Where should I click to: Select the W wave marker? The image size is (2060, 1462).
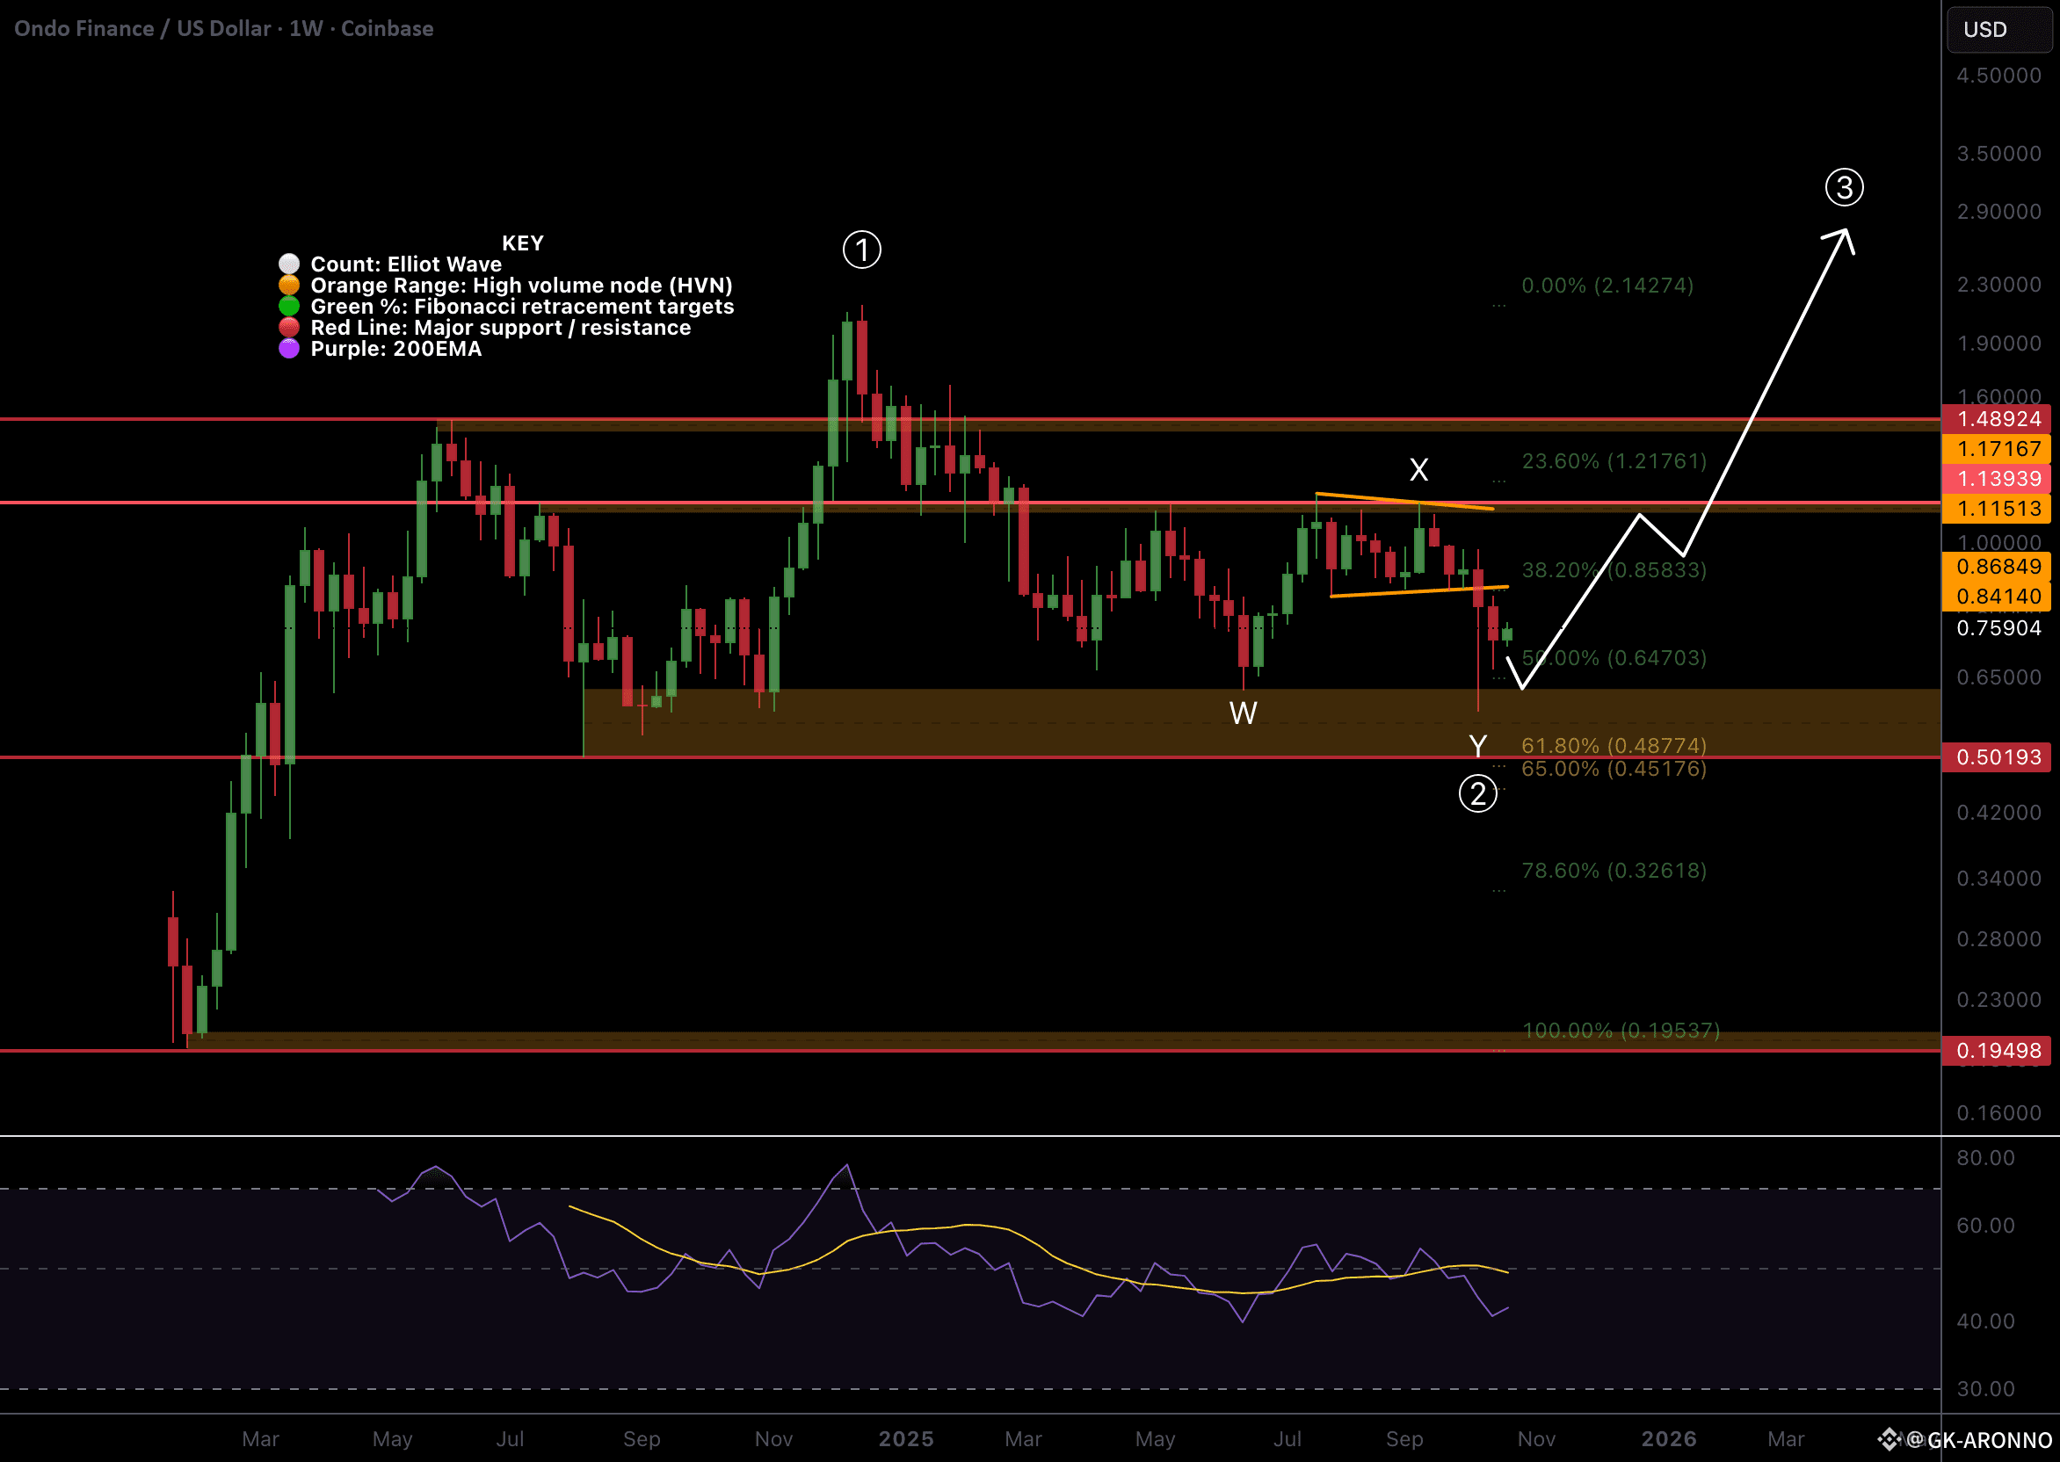point(1244,713)
